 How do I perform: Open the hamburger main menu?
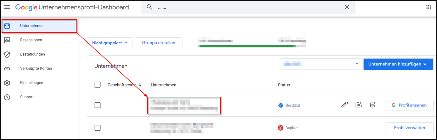(x=7, y=7)
